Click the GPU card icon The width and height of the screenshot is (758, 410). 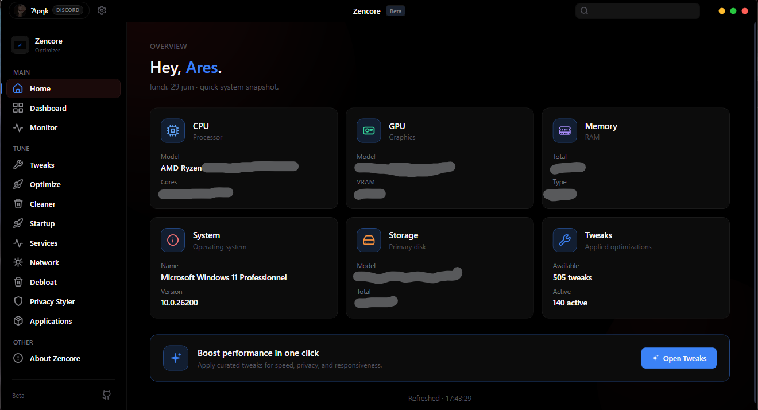point(369,131)
